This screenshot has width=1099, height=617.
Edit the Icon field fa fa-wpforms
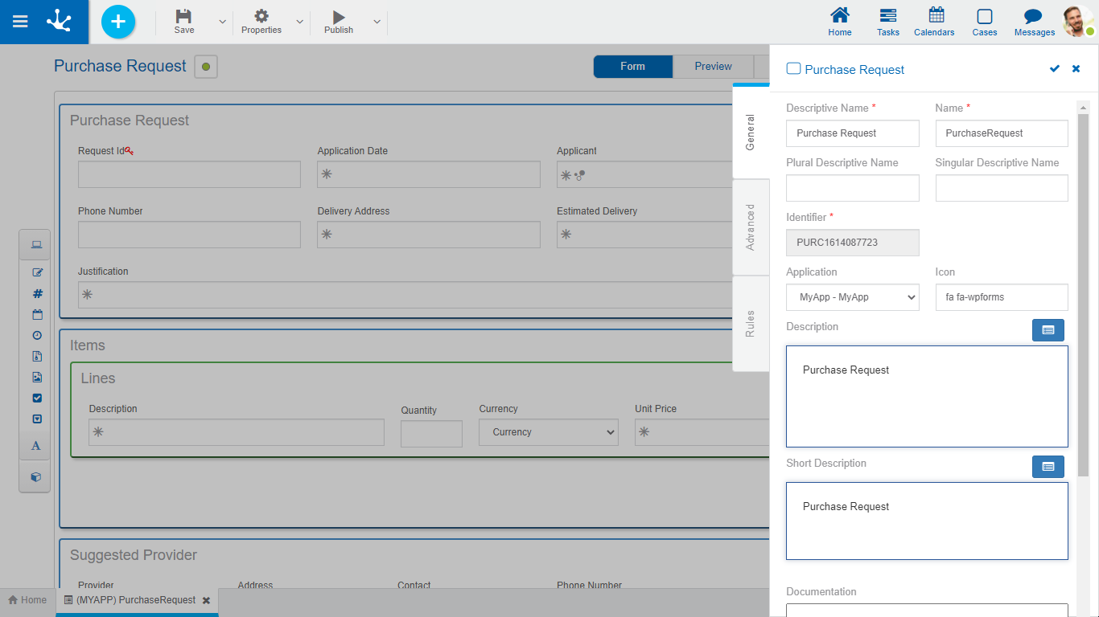(1002, 297)
